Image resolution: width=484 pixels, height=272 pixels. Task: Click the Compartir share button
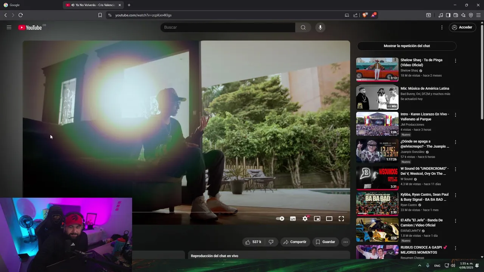pyautogui.click(x=295, y=242)
